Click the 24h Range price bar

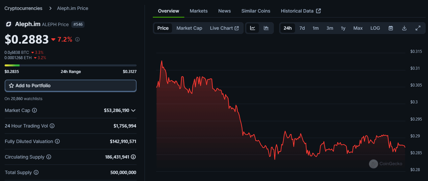pyautogui.click(x=71, y=65)
